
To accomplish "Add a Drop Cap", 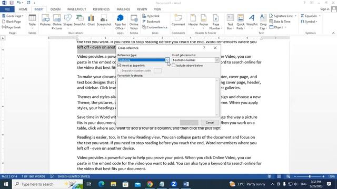I will [x=263, y=22].
